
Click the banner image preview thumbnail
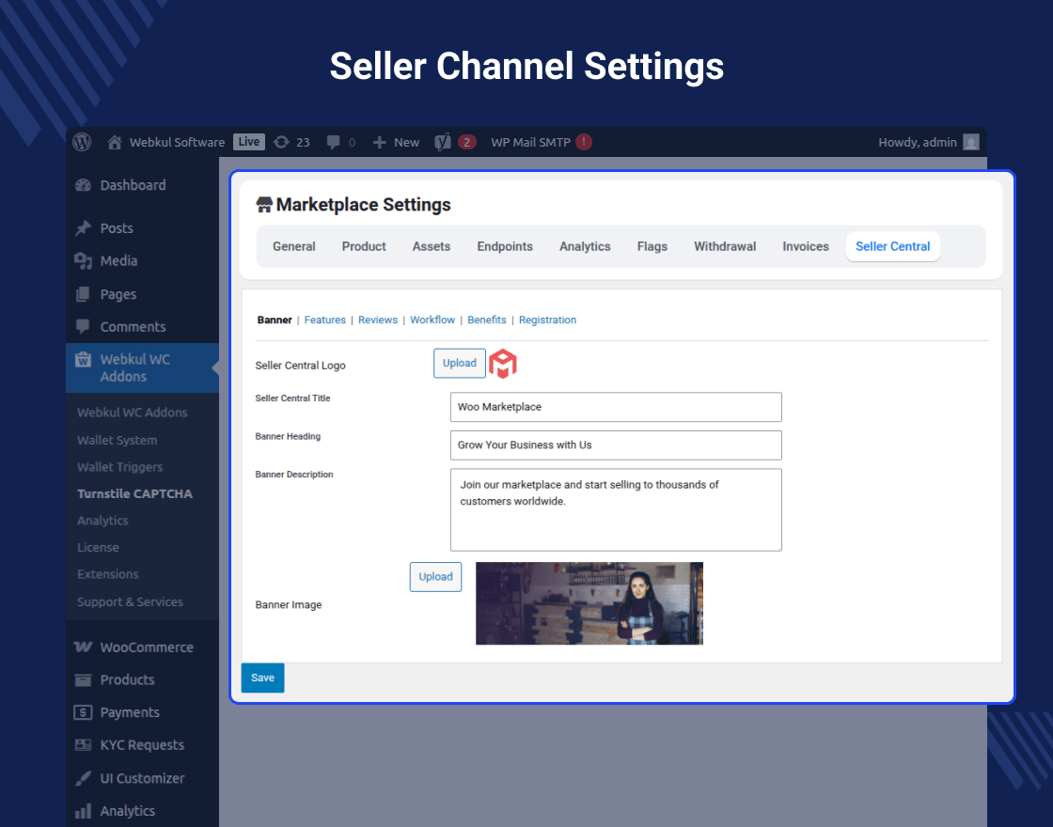tap(589, 603)
